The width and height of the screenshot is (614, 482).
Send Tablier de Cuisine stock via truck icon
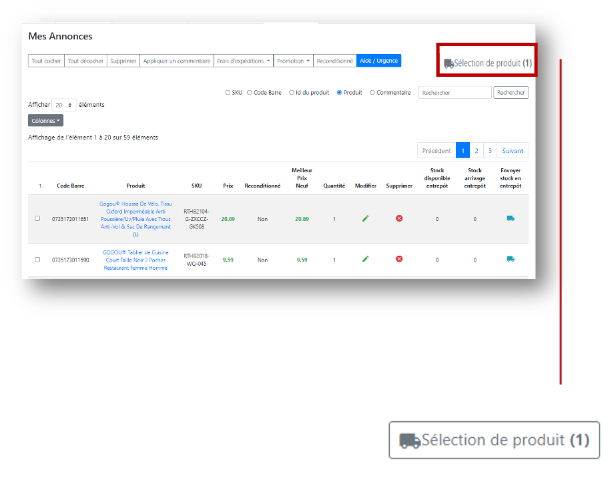coord(511,259)
